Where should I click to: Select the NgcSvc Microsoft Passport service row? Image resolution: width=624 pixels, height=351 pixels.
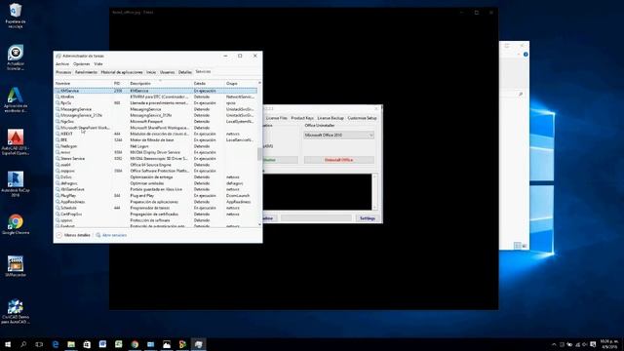pyautogui.click(x=156, y=121)
